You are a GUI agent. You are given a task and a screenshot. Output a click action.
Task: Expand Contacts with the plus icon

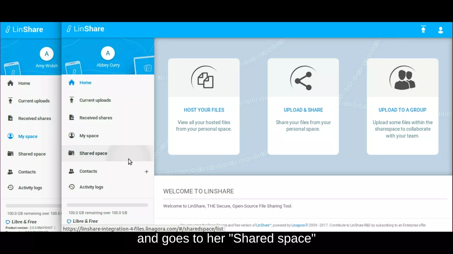(147, 171)
